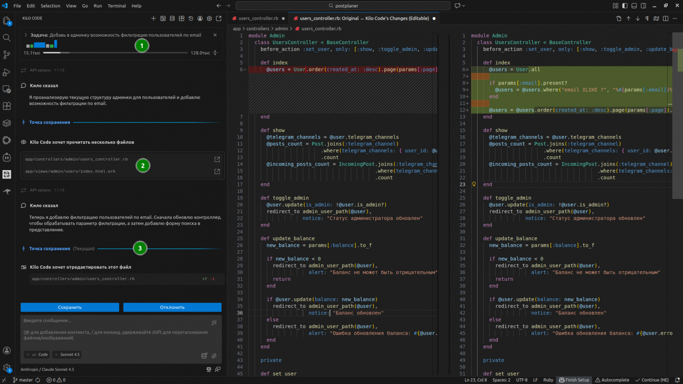The width and height of the screenshot is (683, 384).
Task: Click the next change down arrow in diff toolbar
Action: click(x=637, y=18)
